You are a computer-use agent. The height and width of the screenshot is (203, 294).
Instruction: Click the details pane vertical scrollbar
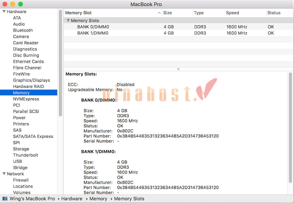tap(290, 128)
